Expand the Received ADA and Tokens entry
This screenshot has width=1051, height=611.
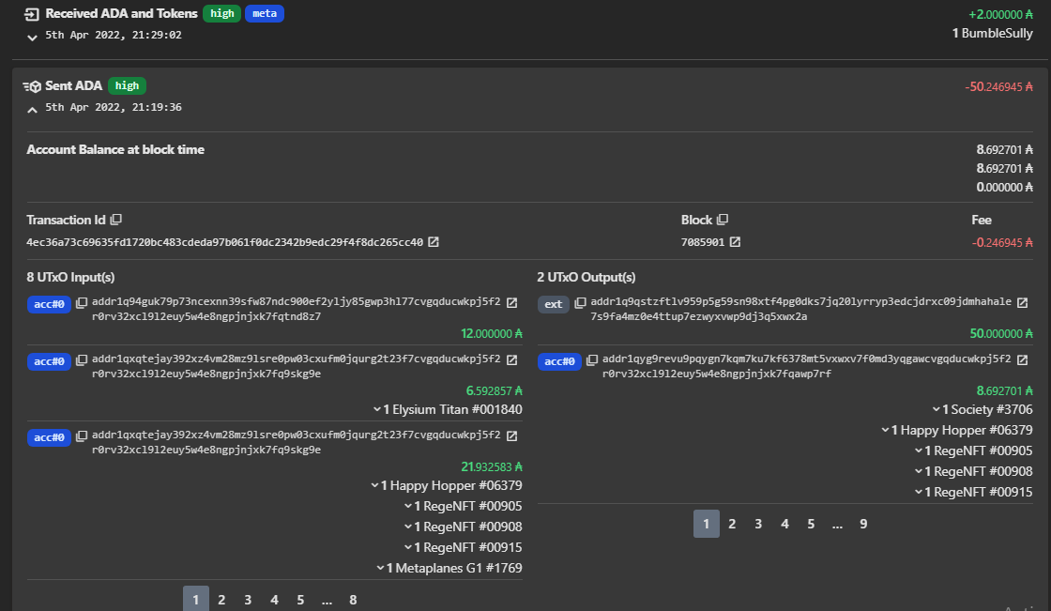(32, 38)
